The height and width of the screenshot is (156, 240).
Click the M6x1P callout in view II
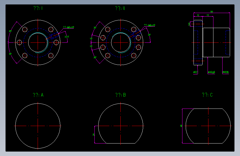click(x=150, y=25)
